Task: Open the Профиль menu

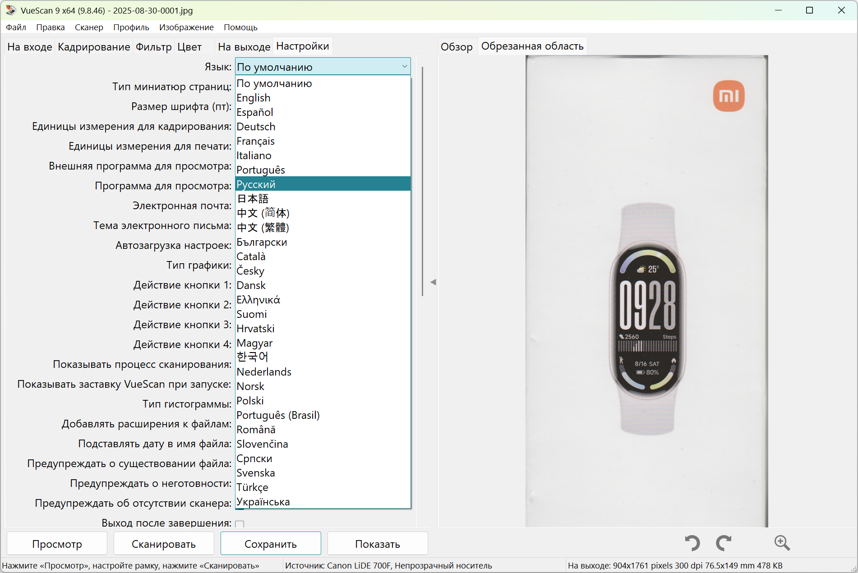Action: pyautogui.click(x=131, y=27)
